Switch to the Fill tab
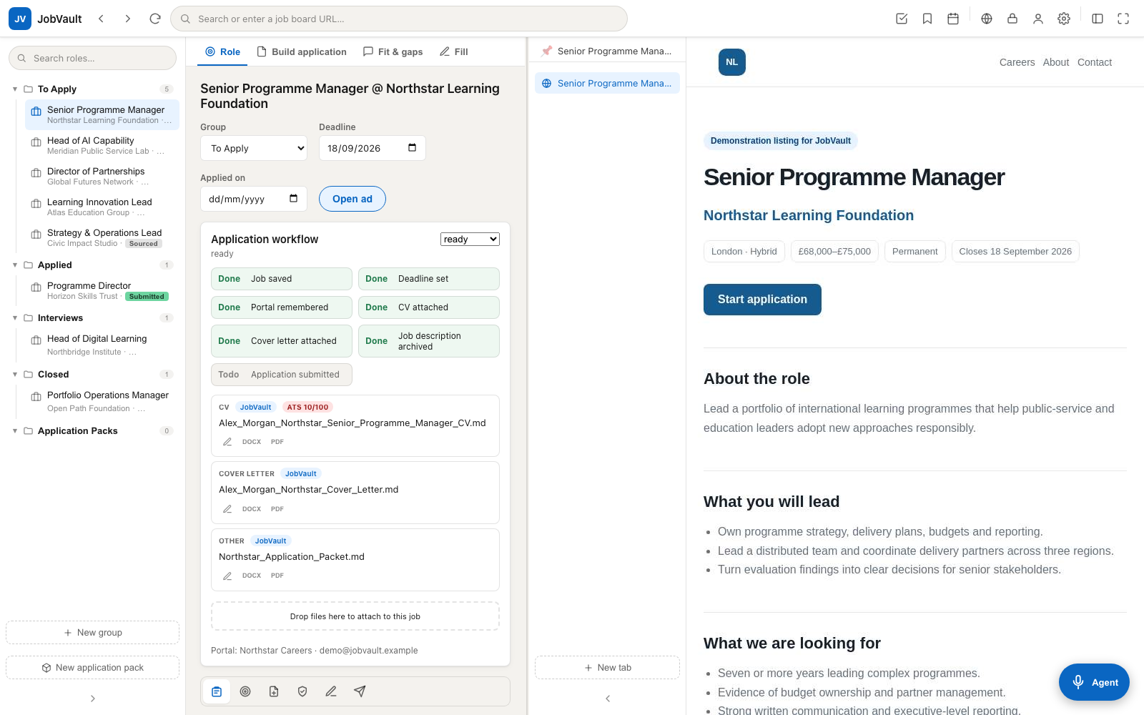Viewport: 1144px width, 715px height. [454, 51]
